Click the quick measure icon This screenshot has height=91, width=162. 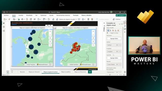92,19
